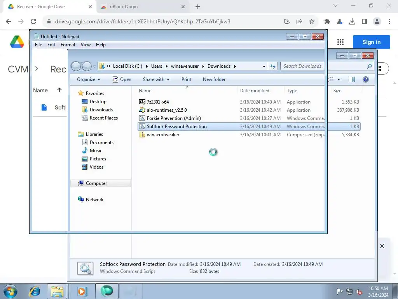Expand the Share with dropdown
398x299 pixels.
pyautogui.click(x=156, y=79)
